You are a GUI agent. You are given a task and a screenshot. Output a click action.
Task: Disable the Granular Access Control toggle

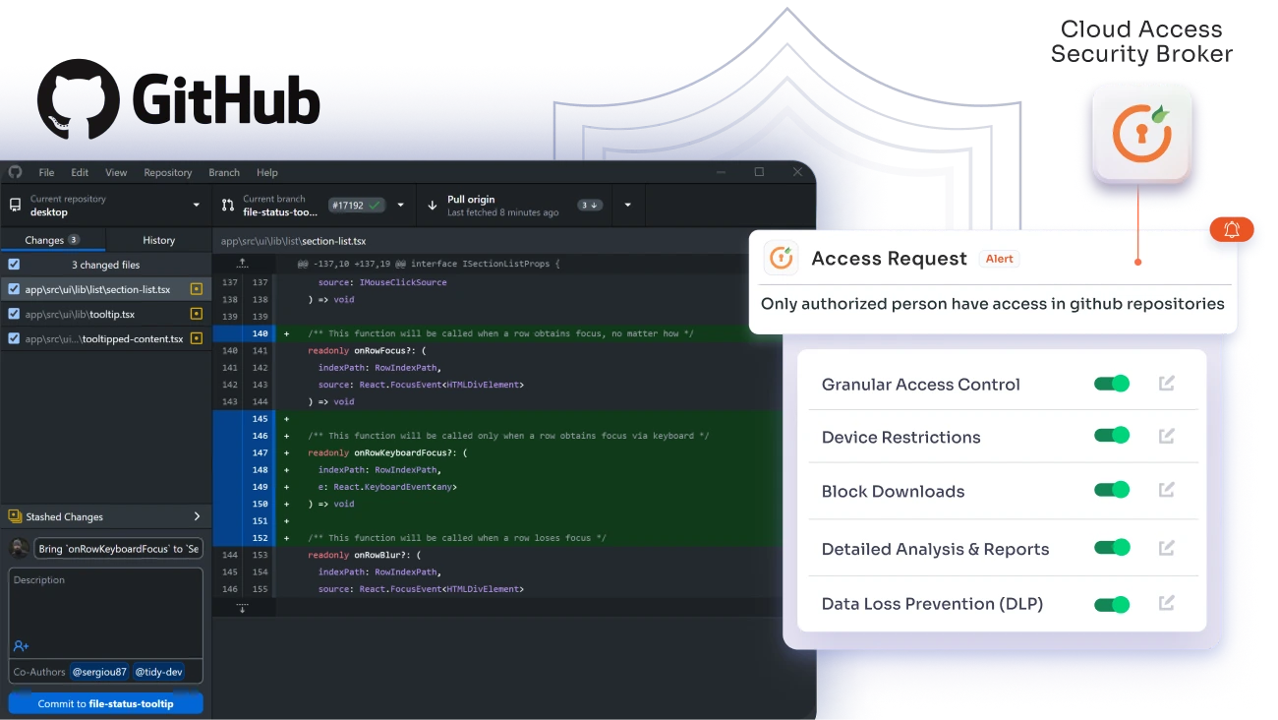pyautogui.click(x=1111, y=384)
